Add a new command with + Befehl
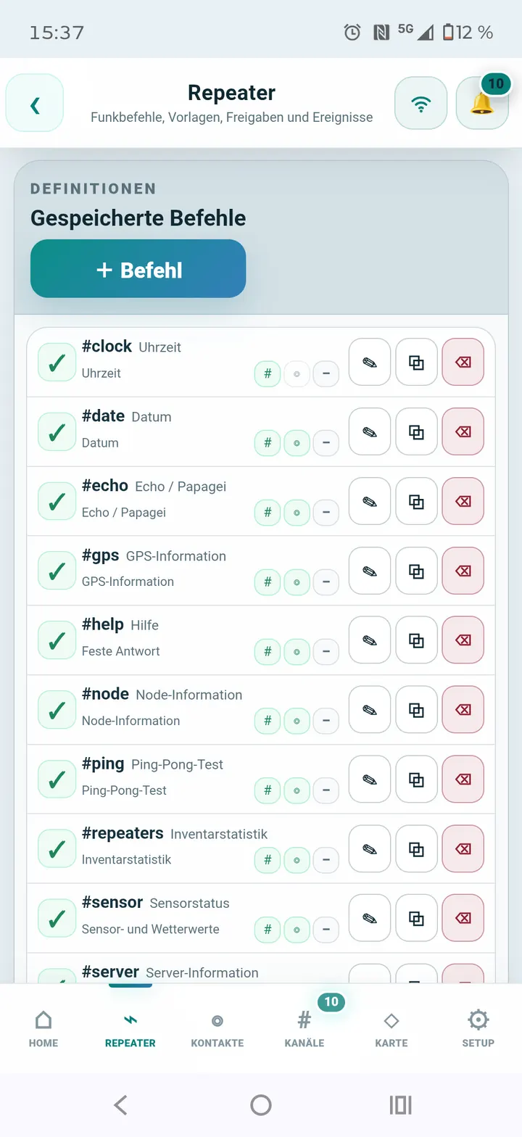This screenshot has width=522, height=1137. pos(138,269)
